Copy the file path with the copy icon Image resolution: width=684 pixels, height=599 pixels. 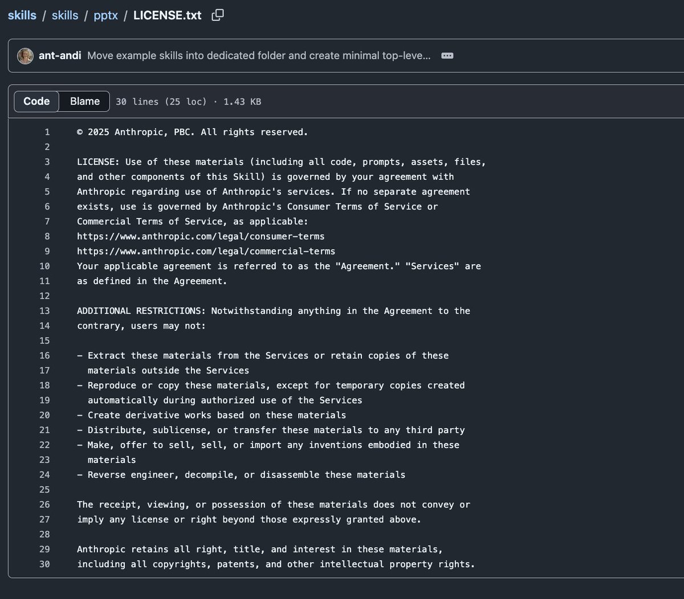coord(218,15)
